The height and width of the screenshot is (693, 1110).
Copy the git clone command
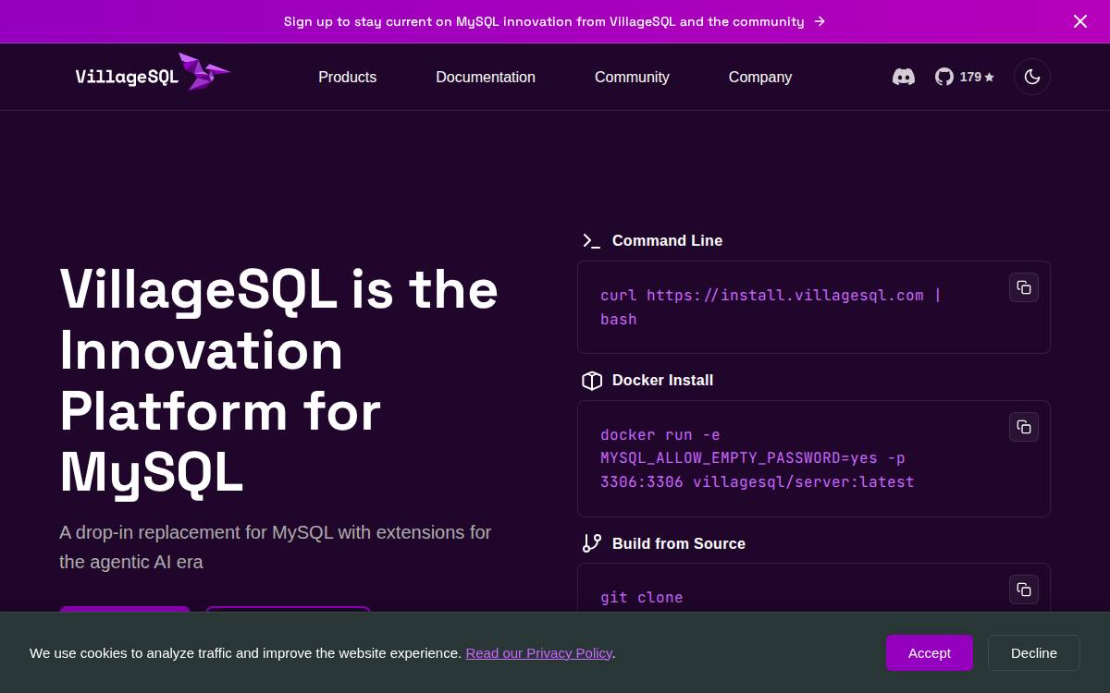point(1024,590)
